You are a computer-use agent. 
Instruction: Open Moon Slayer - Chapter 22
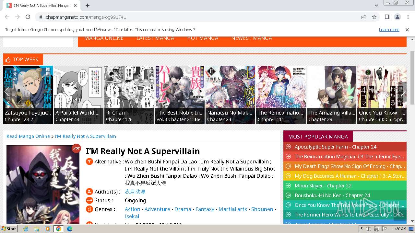click(323, 185)
